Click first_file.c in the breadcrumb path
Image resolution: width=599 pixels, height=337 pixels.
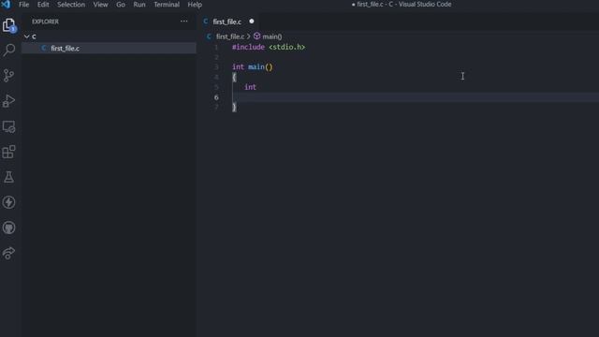coord(230,37)
